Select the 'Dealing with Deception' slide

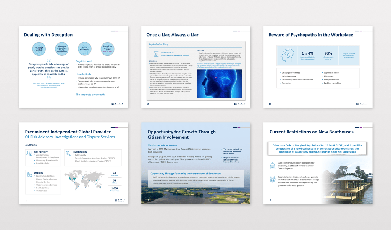click(x=73, y=67)
